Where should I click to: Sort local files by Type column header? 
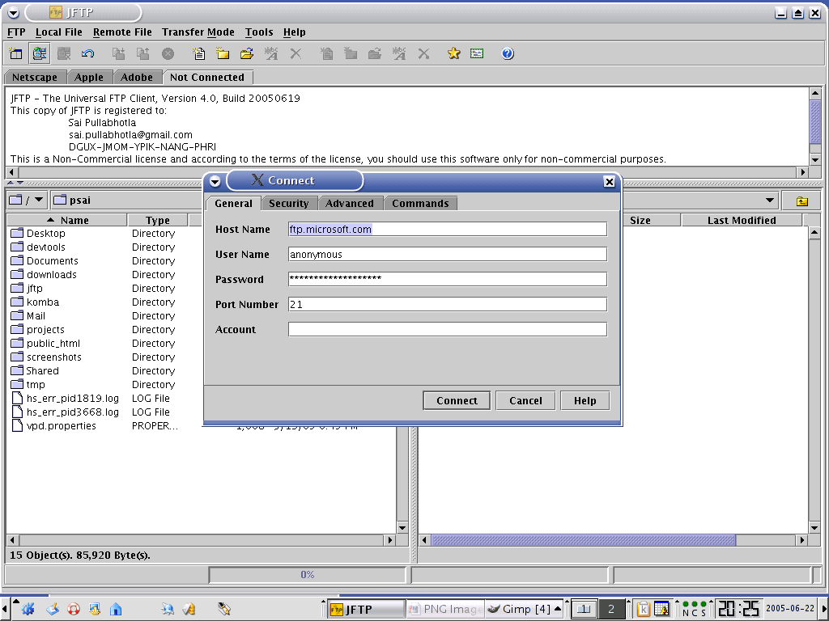pos(158,220)
